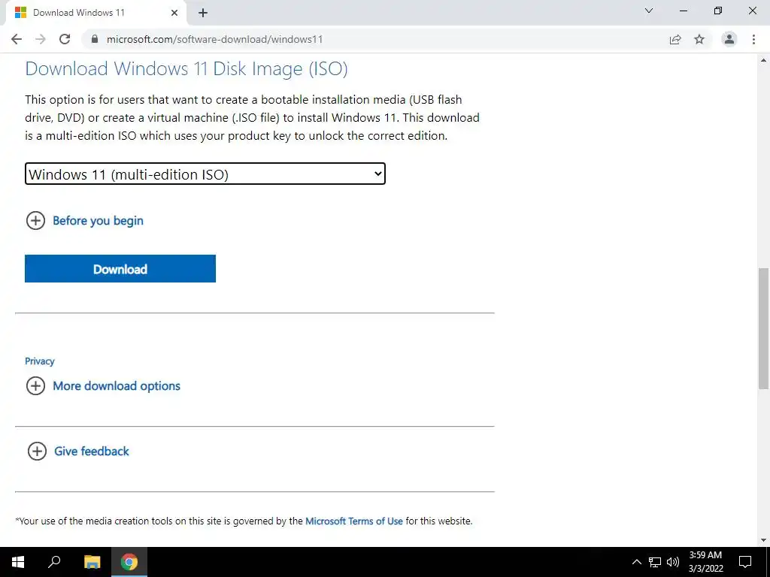Viewport: 770px width, 577px height.
Task: Expand the Give feedback section
Action: pos(78,452)
